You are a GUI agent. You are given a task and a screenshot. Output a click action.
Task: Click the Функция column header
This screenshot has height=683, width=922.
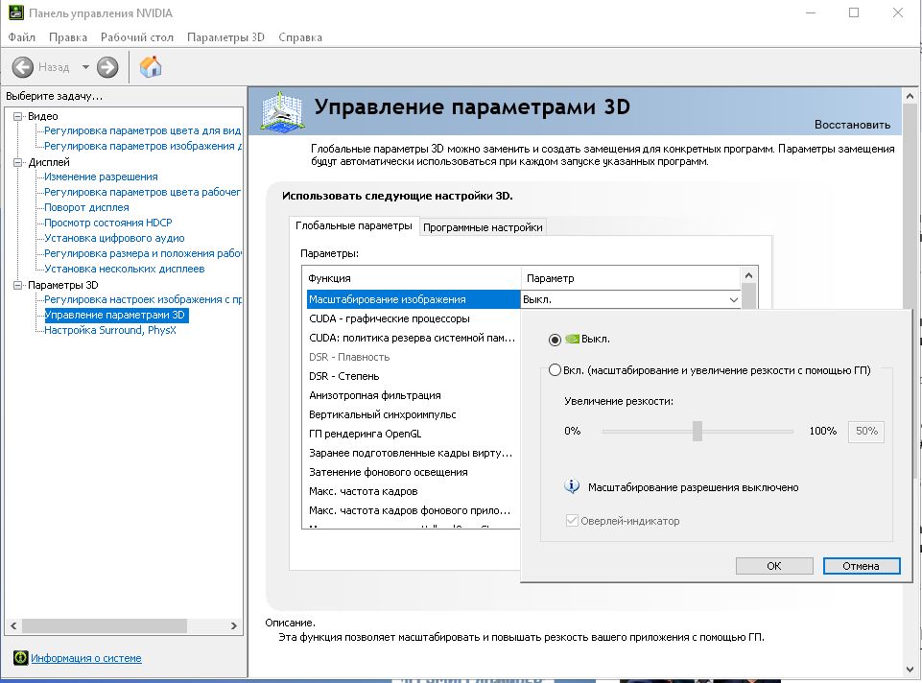[412, 278]
